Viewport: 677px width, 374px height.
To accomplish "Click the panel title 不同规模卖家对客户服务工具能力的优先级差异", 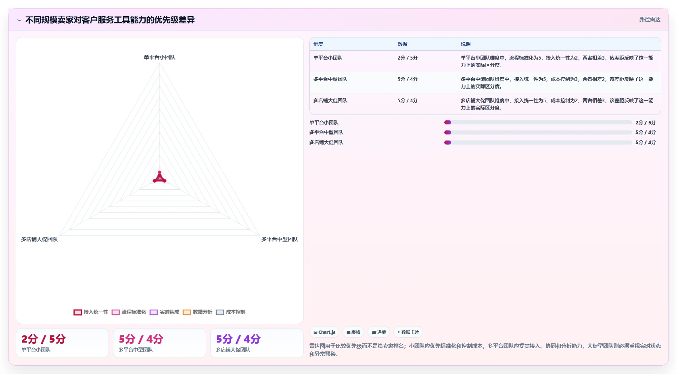I will (x=110, y=20).
